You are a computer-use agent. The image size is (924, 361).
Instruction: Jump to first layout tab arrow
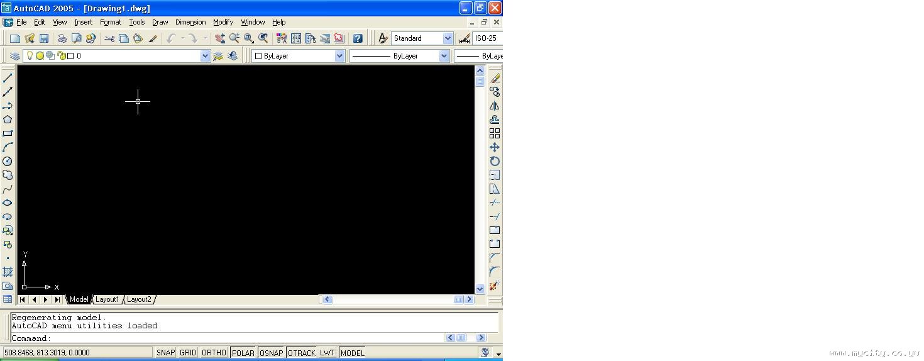(23, 299)
